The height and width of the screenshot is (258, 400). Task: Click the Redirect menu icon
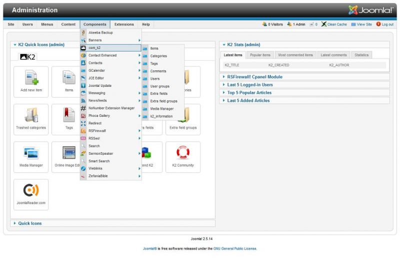pos(83,123)
